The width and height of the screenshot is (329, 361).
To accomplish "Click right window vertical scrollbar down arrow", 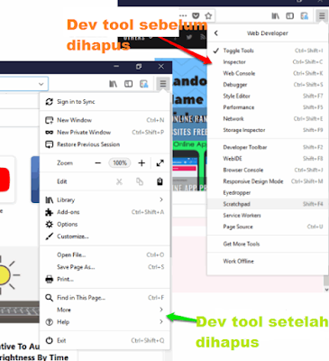I will (326, 290).
